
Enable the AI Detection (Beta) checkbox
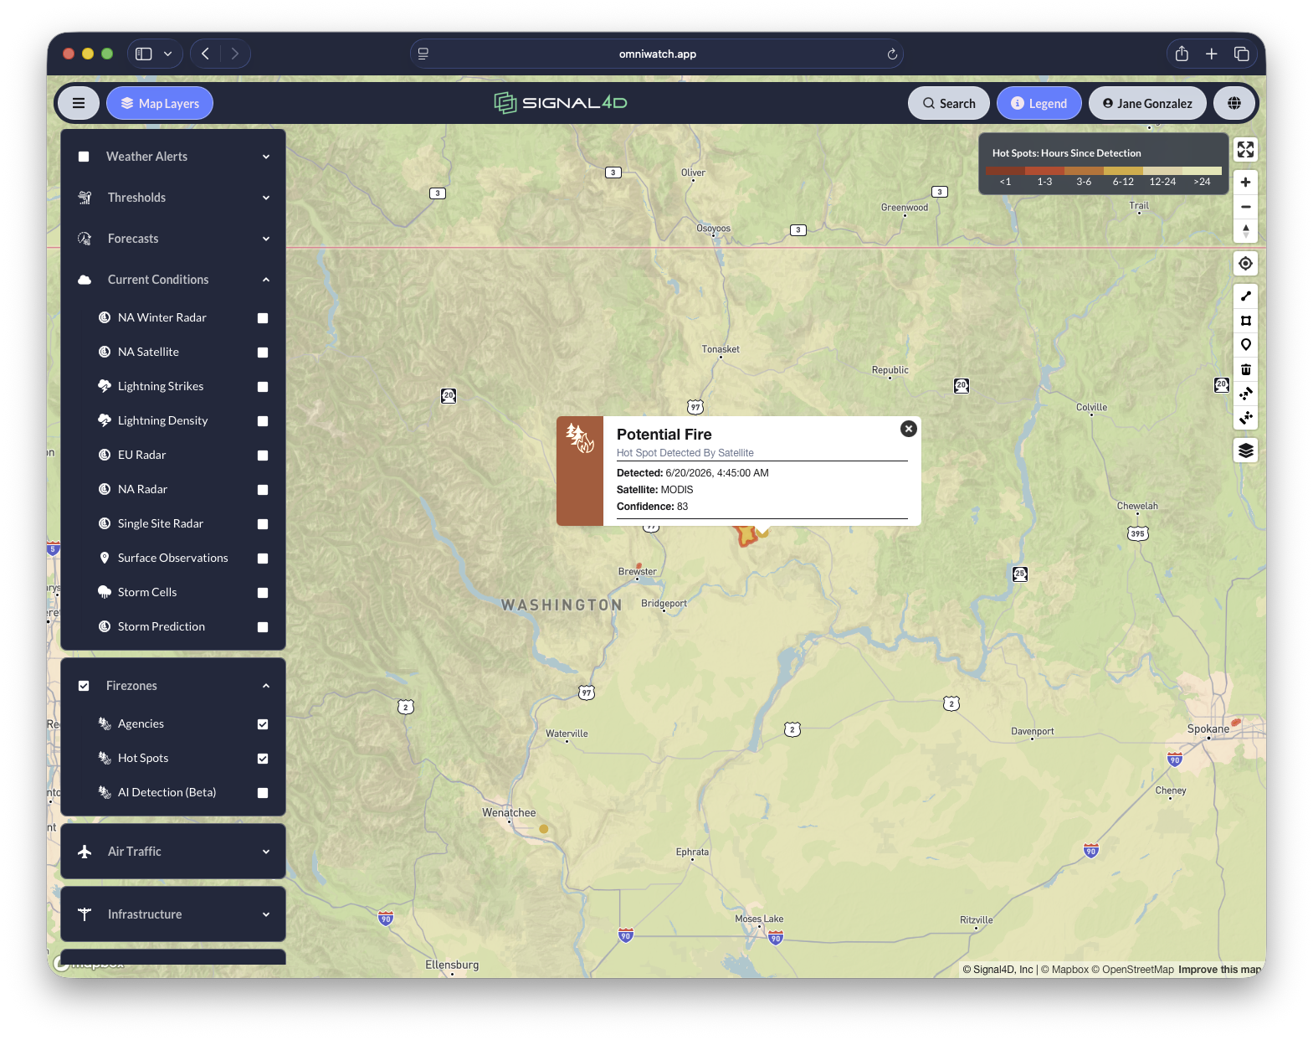click(x=263, y=793)
